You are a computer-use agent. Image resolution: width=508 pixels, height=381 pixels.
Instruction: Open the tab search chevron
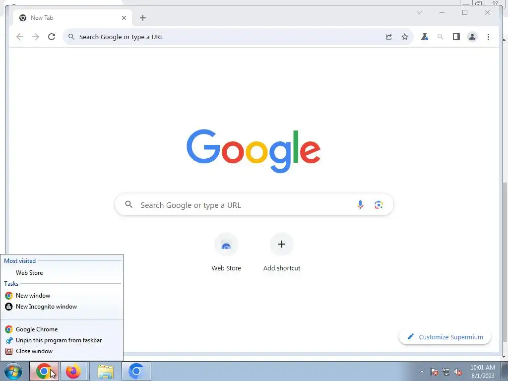coord(419,12)
